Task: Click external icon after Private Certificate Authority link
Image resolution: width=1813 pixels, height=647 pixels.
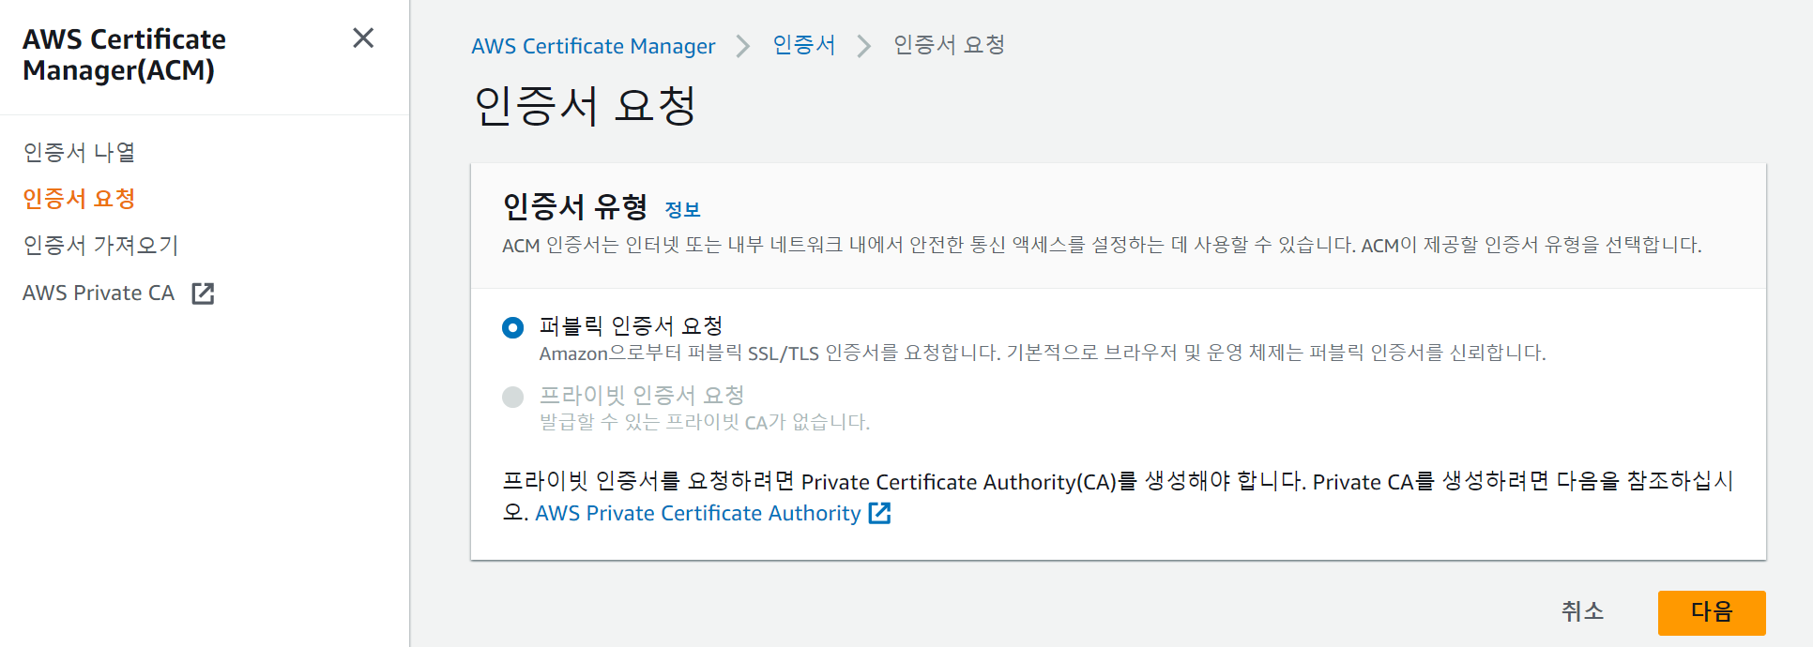Action: pos(879,513)
